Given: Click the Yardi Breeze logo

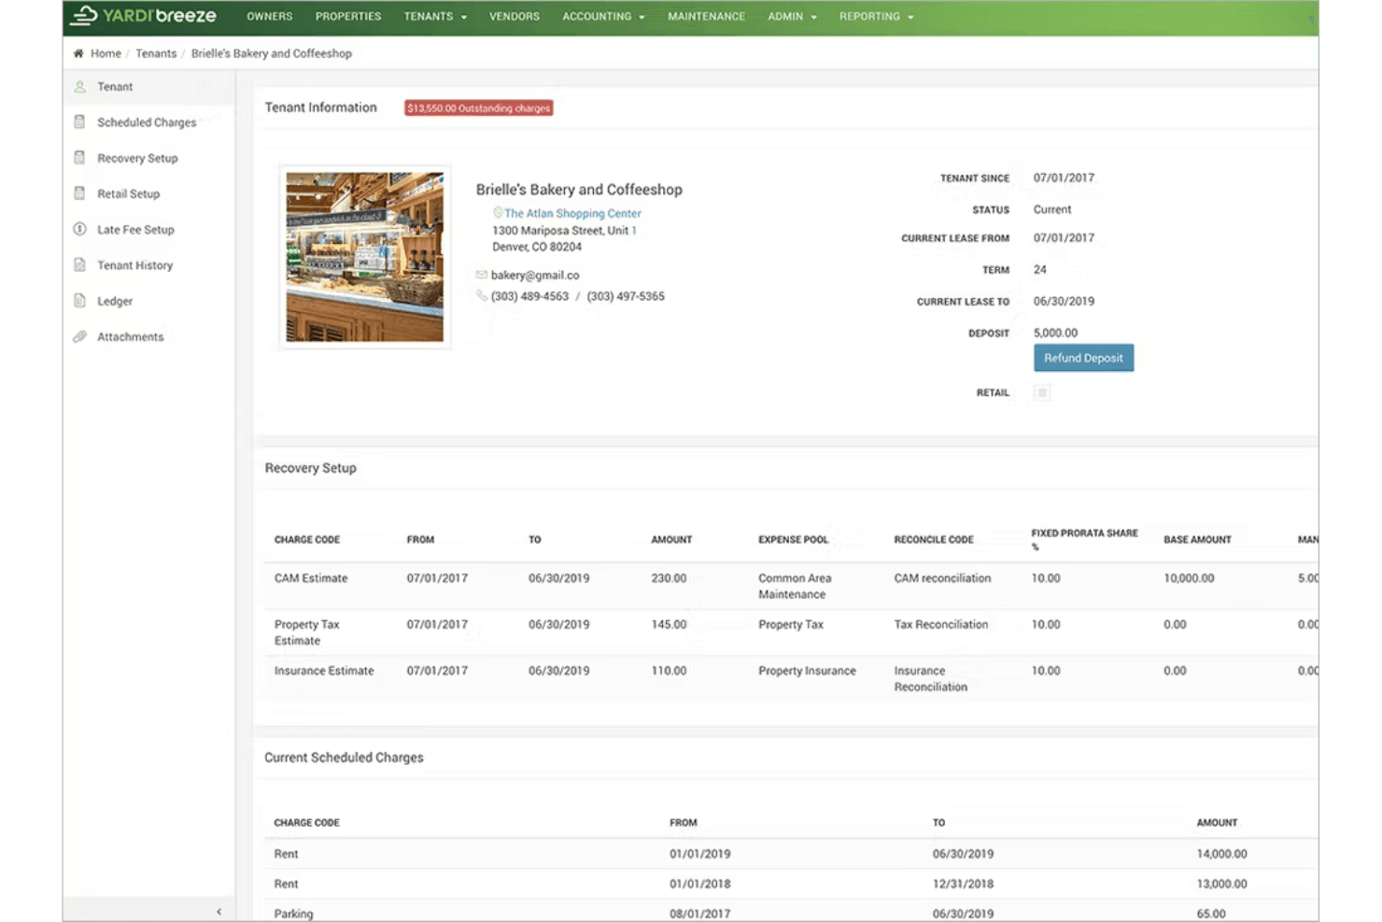Looking at the screenshot, I should (x=144, y=16).
